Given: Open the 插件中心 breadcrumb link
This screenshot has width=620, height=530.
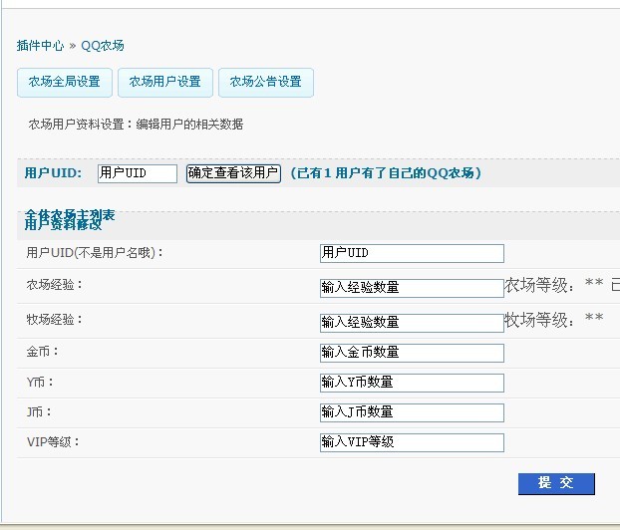Looking at the screenshot, I should point(40,46).
